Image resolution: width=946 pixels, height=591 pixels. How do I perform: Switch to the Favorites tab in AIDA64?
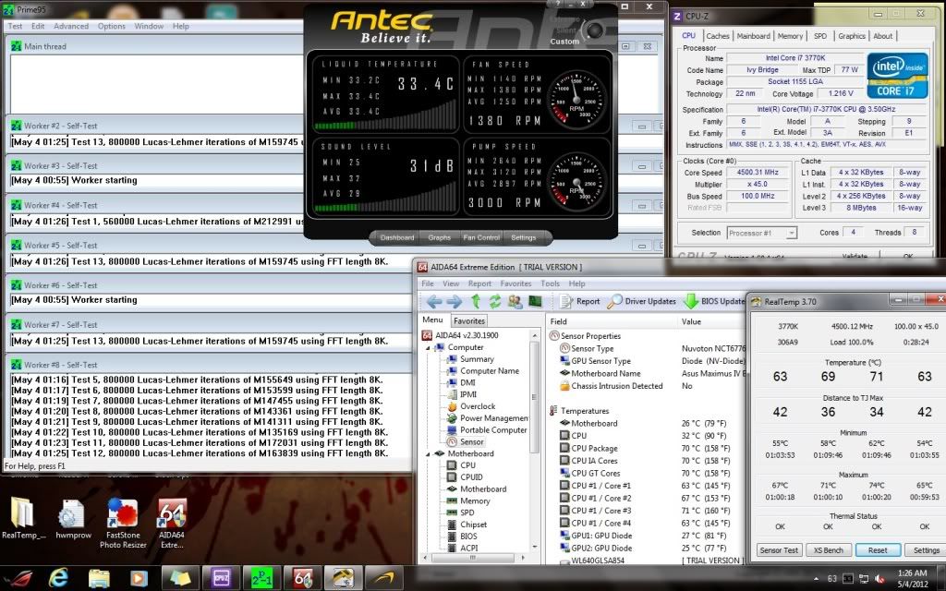click(x=469, y=321)
